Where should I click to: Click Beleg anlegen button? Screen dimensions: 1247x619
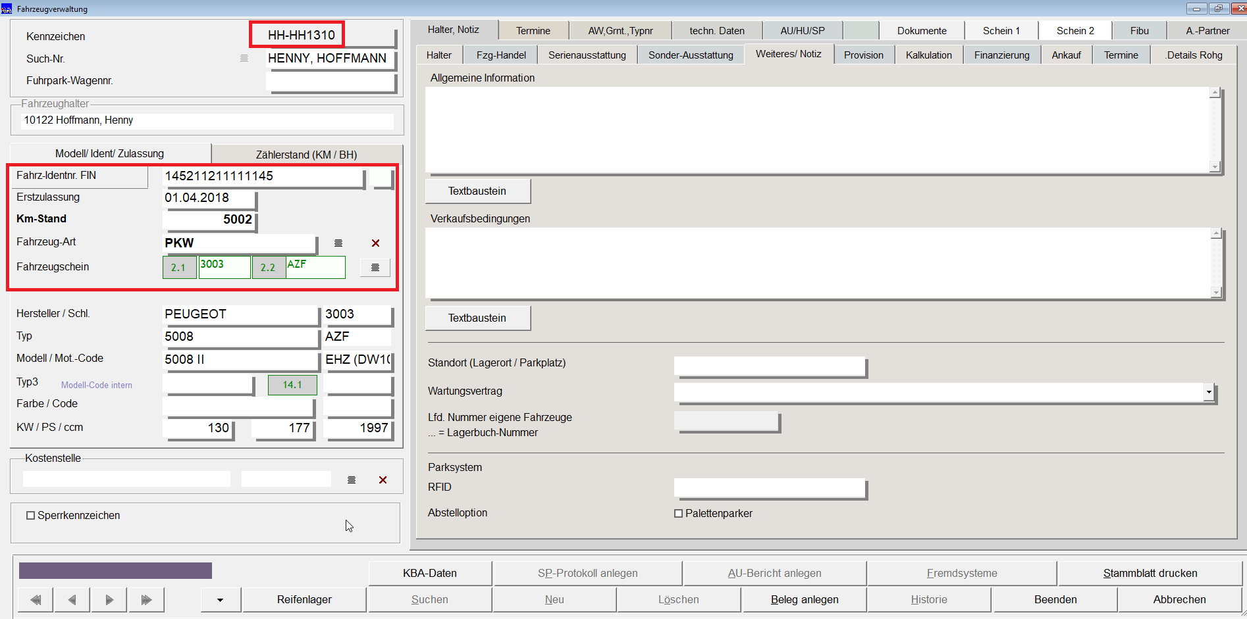[805, 600]
